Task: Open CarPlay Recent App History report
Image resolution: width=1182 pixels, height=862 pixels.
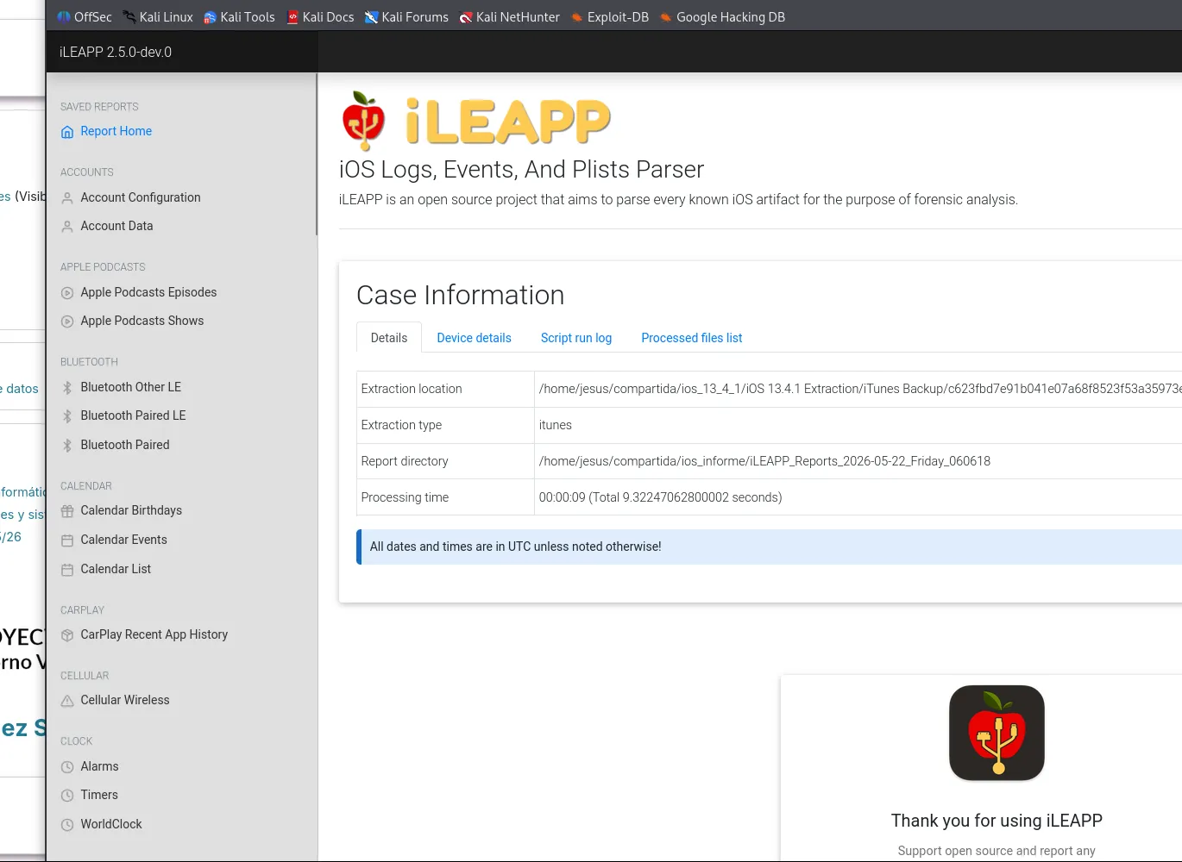Action: (x=154, y=634)
